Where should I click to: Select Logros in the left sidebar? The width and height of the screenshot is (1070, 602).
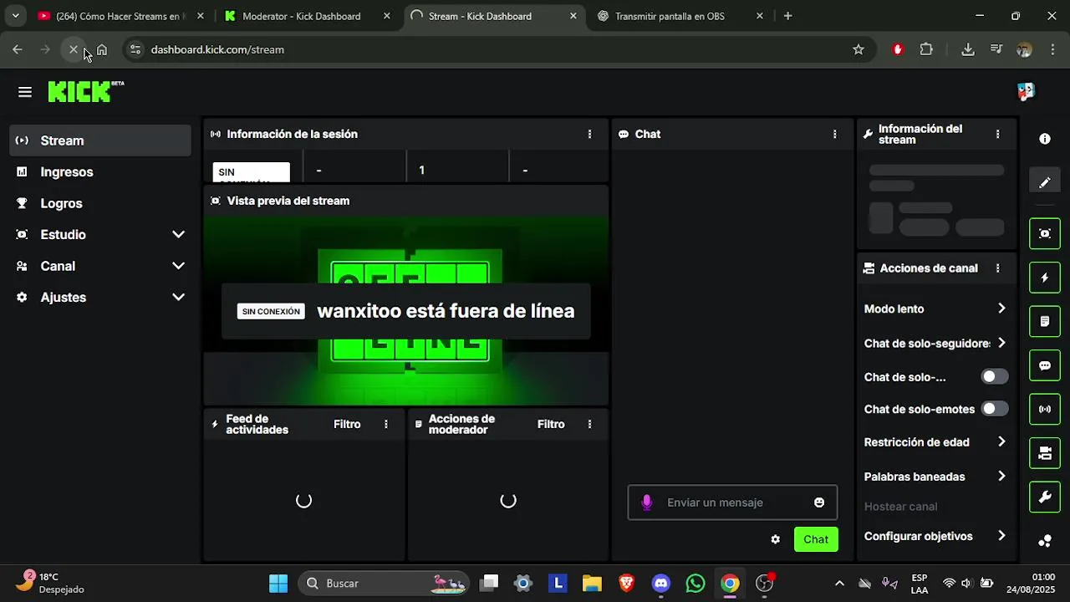[101, 203]
